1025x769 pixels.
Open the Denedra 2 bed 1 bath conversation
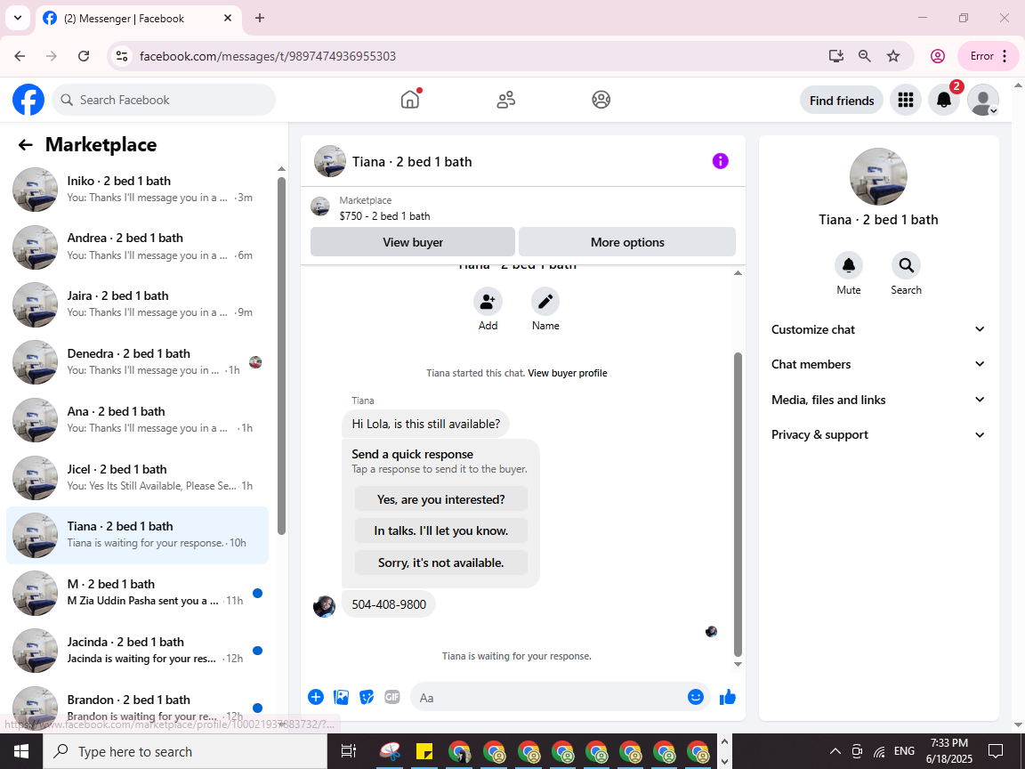[137, 361]
